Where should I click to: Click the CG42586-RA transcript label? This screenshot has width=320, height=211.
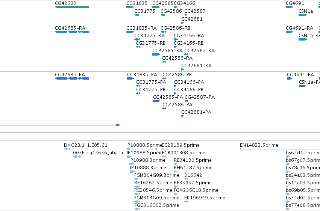(x=177, y=58)
